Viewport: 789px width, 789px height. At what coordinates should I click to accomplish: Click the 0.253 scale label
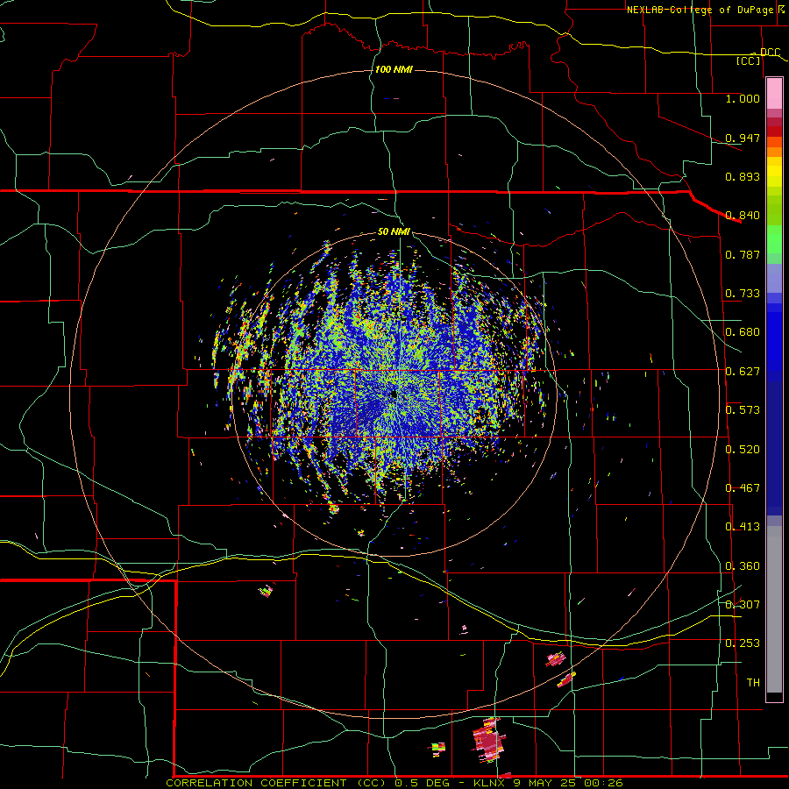(743, 643)
